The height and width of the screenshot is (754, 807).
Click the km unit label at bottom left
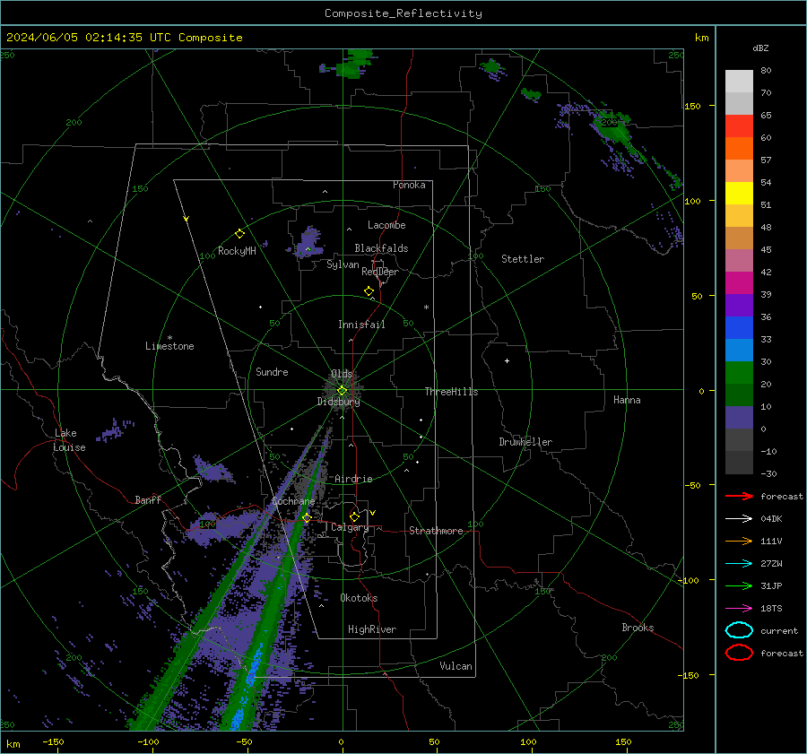click(13, 744)
